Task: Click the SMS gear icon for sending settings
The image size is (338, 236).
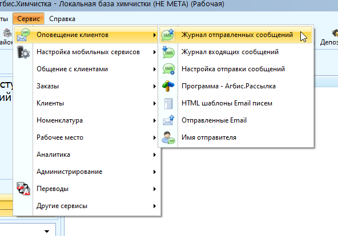Action: (168, 69)
